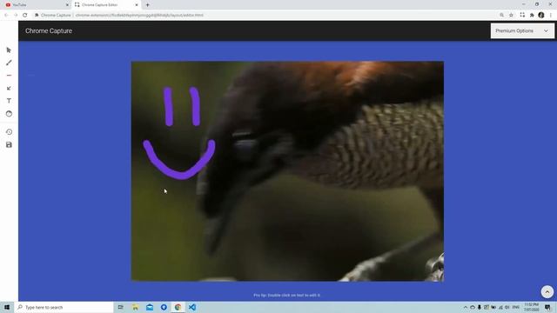Image resolution: width=557 pixels, height=313 pixels.
Task: Click the browser address bar
Action: 266,16
